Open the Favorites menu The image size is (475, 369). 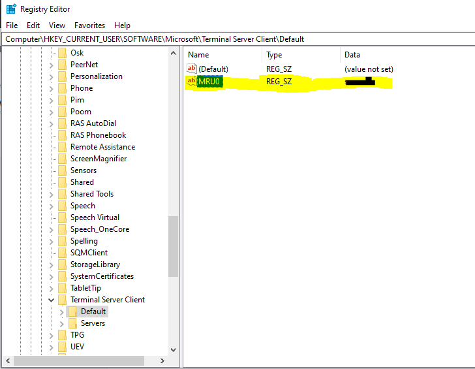tap(89, 25)
